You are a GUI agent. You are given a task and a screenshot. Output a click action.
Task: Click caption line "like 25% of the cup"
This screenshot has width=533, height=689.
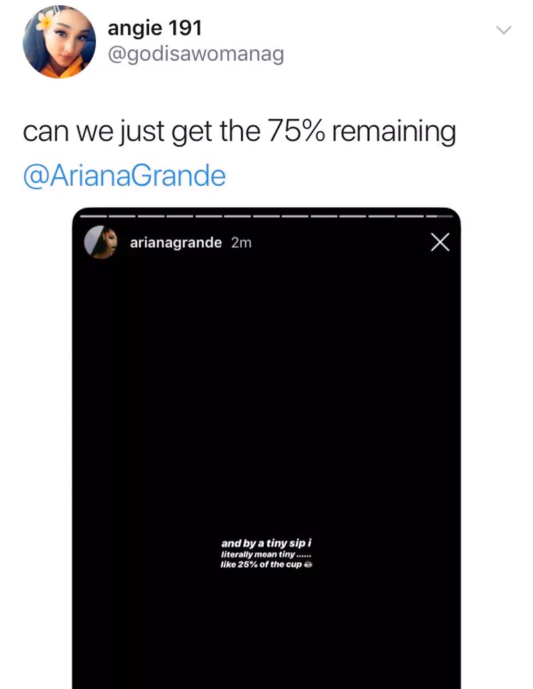261,564
